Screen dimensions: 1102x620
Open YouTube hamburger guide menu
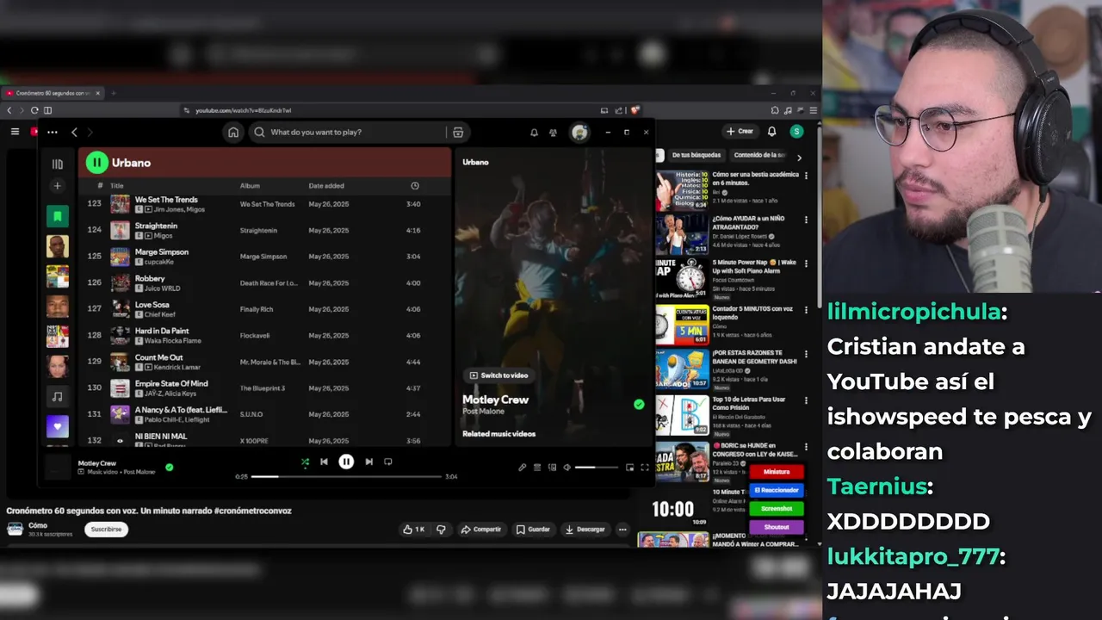pyautogui.click(x=15, y=132)
